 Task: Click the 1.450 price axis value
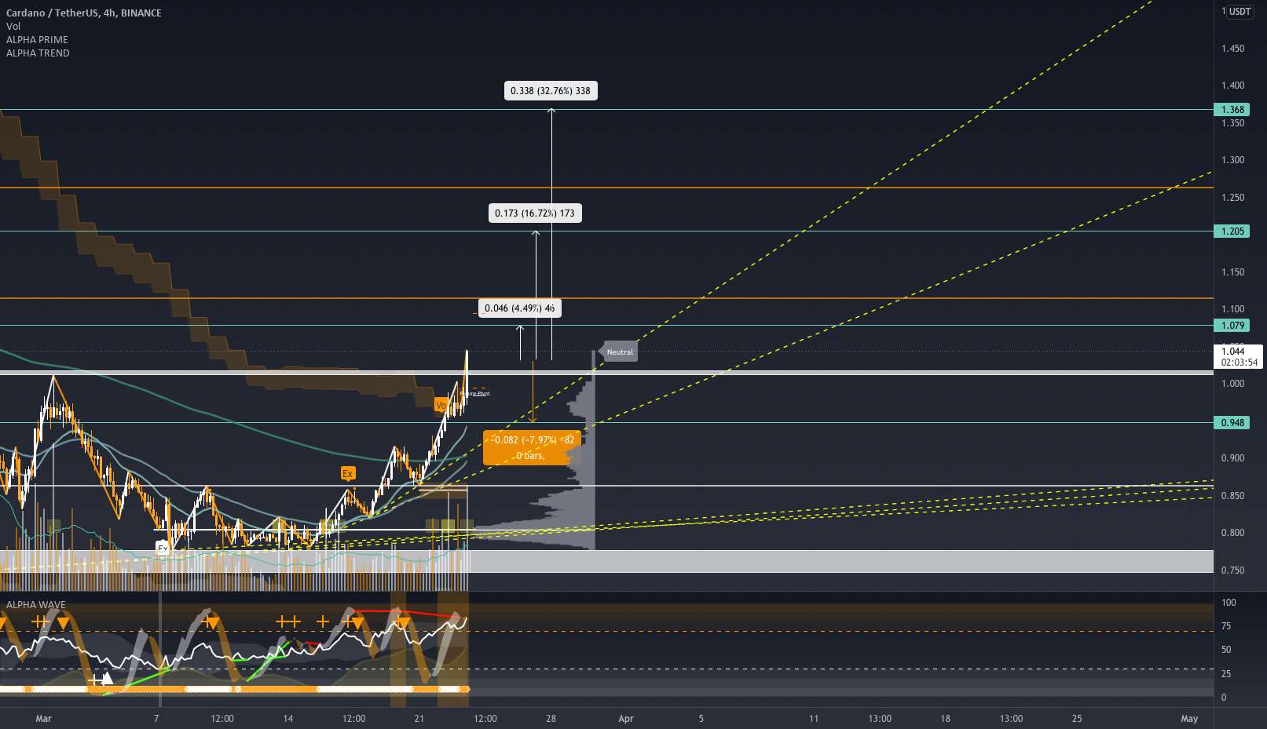[1232, 49]
